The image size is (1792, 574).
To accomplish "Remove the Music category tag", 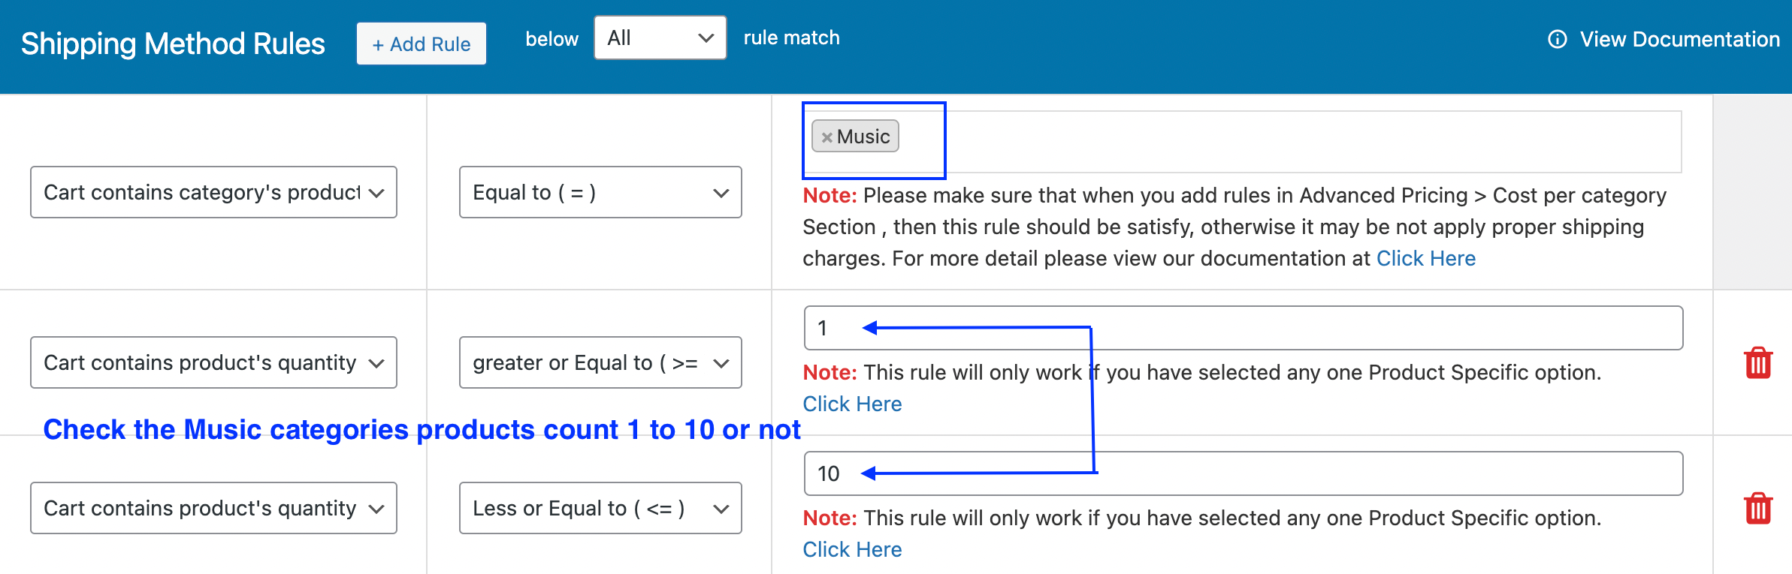I will 826,137.
